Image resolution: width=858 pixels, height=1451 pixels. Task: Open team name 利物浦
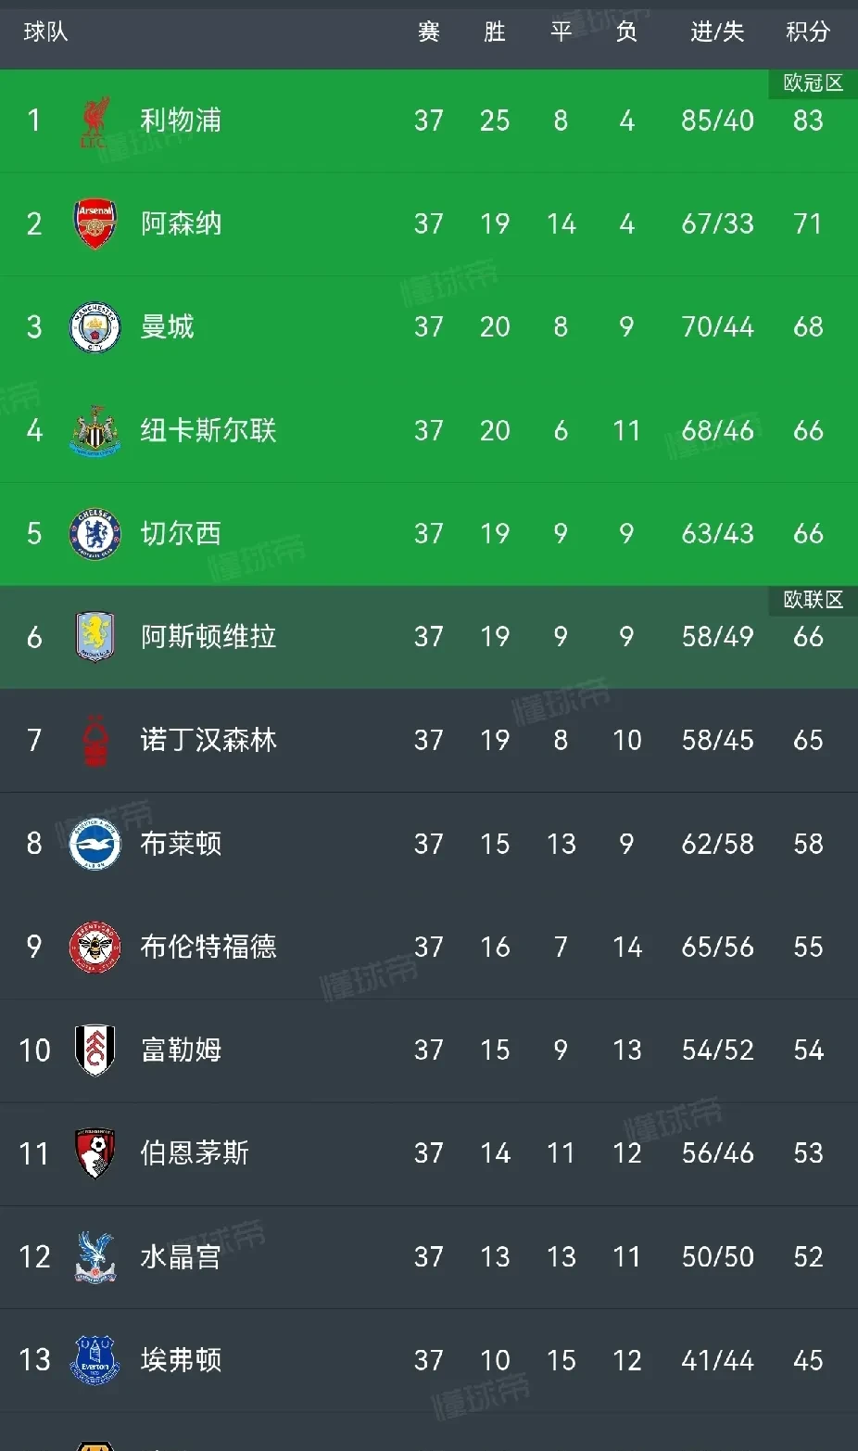pos(181,121)
